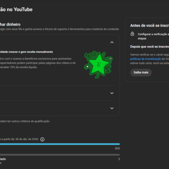Expand the second collapsed section chevron
This screenshot has width=169, height=169.
[112, 93]
